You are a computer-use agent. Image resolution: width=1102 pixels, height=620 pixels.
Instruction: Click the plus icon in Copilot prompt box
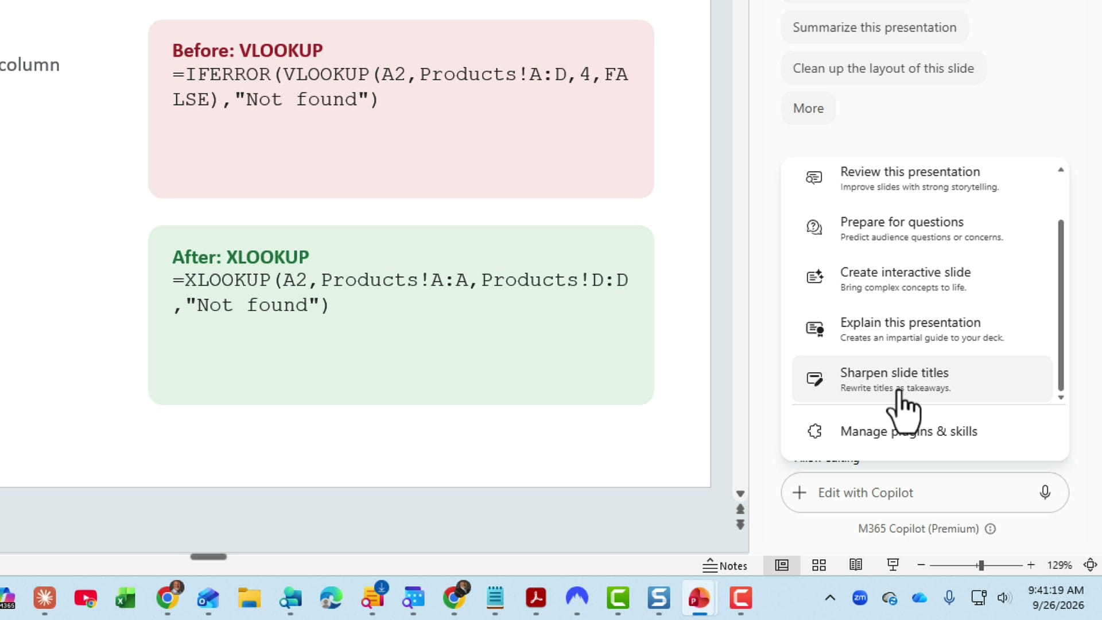point(799,493)
